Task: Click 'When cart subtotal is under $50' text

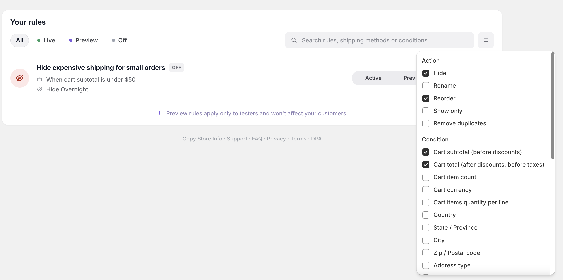Action: coord(91,80)
